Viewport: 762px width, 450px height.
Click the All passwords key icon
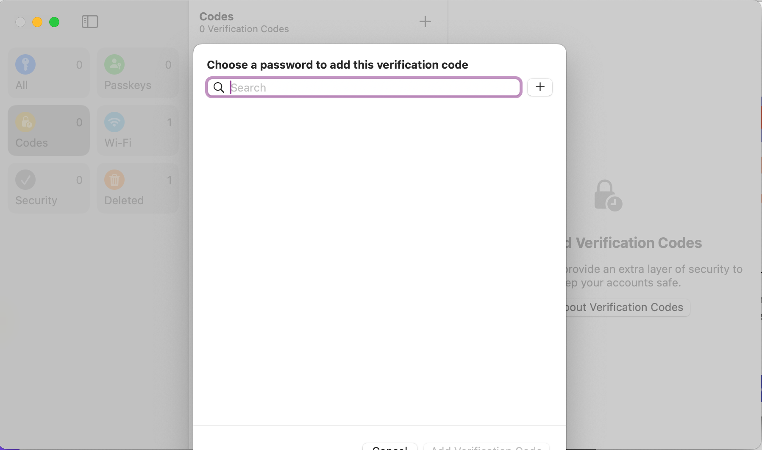(x=25, y=64)
